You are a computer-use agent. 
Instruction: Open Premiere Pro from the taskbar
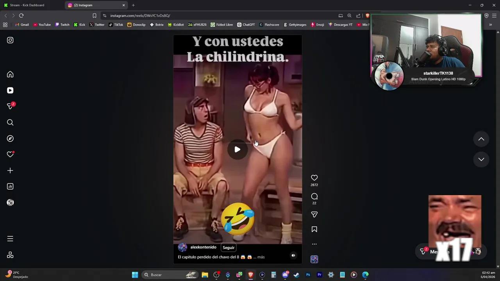point(320,275)
